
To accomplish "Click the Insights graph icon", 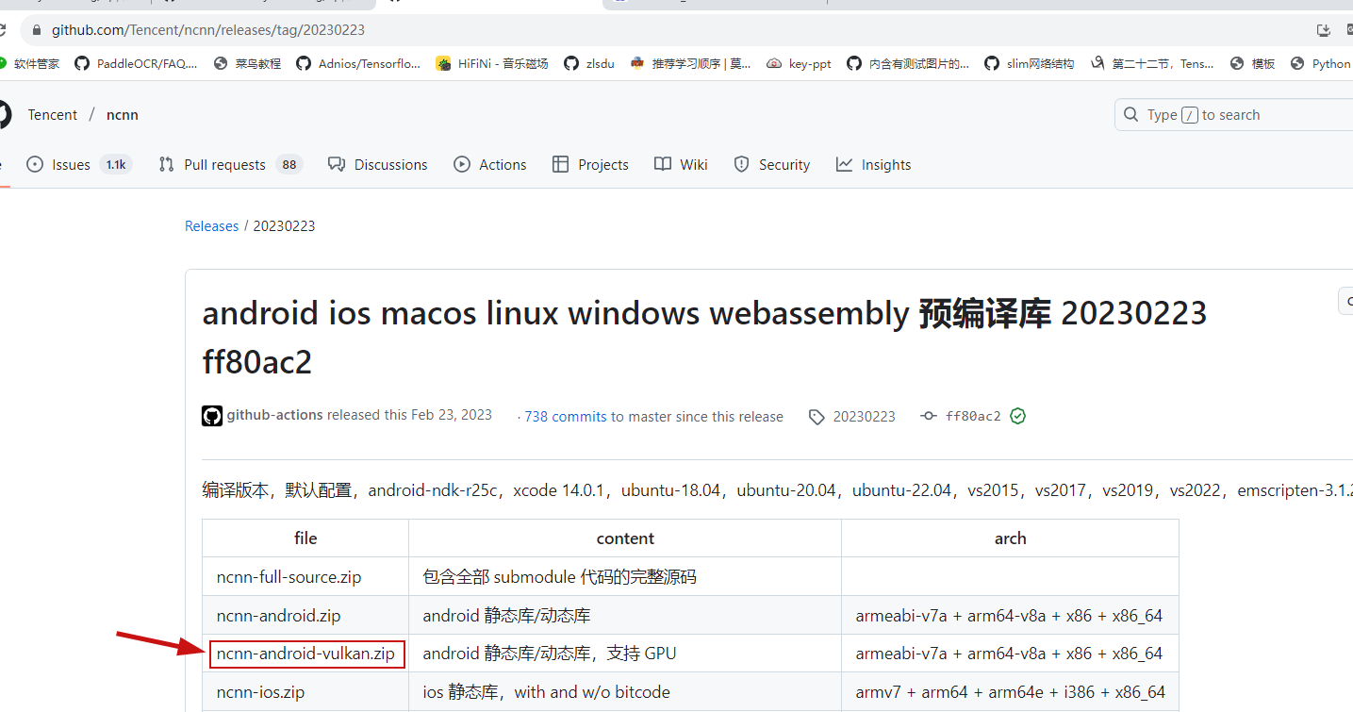I will pos(844,164).
